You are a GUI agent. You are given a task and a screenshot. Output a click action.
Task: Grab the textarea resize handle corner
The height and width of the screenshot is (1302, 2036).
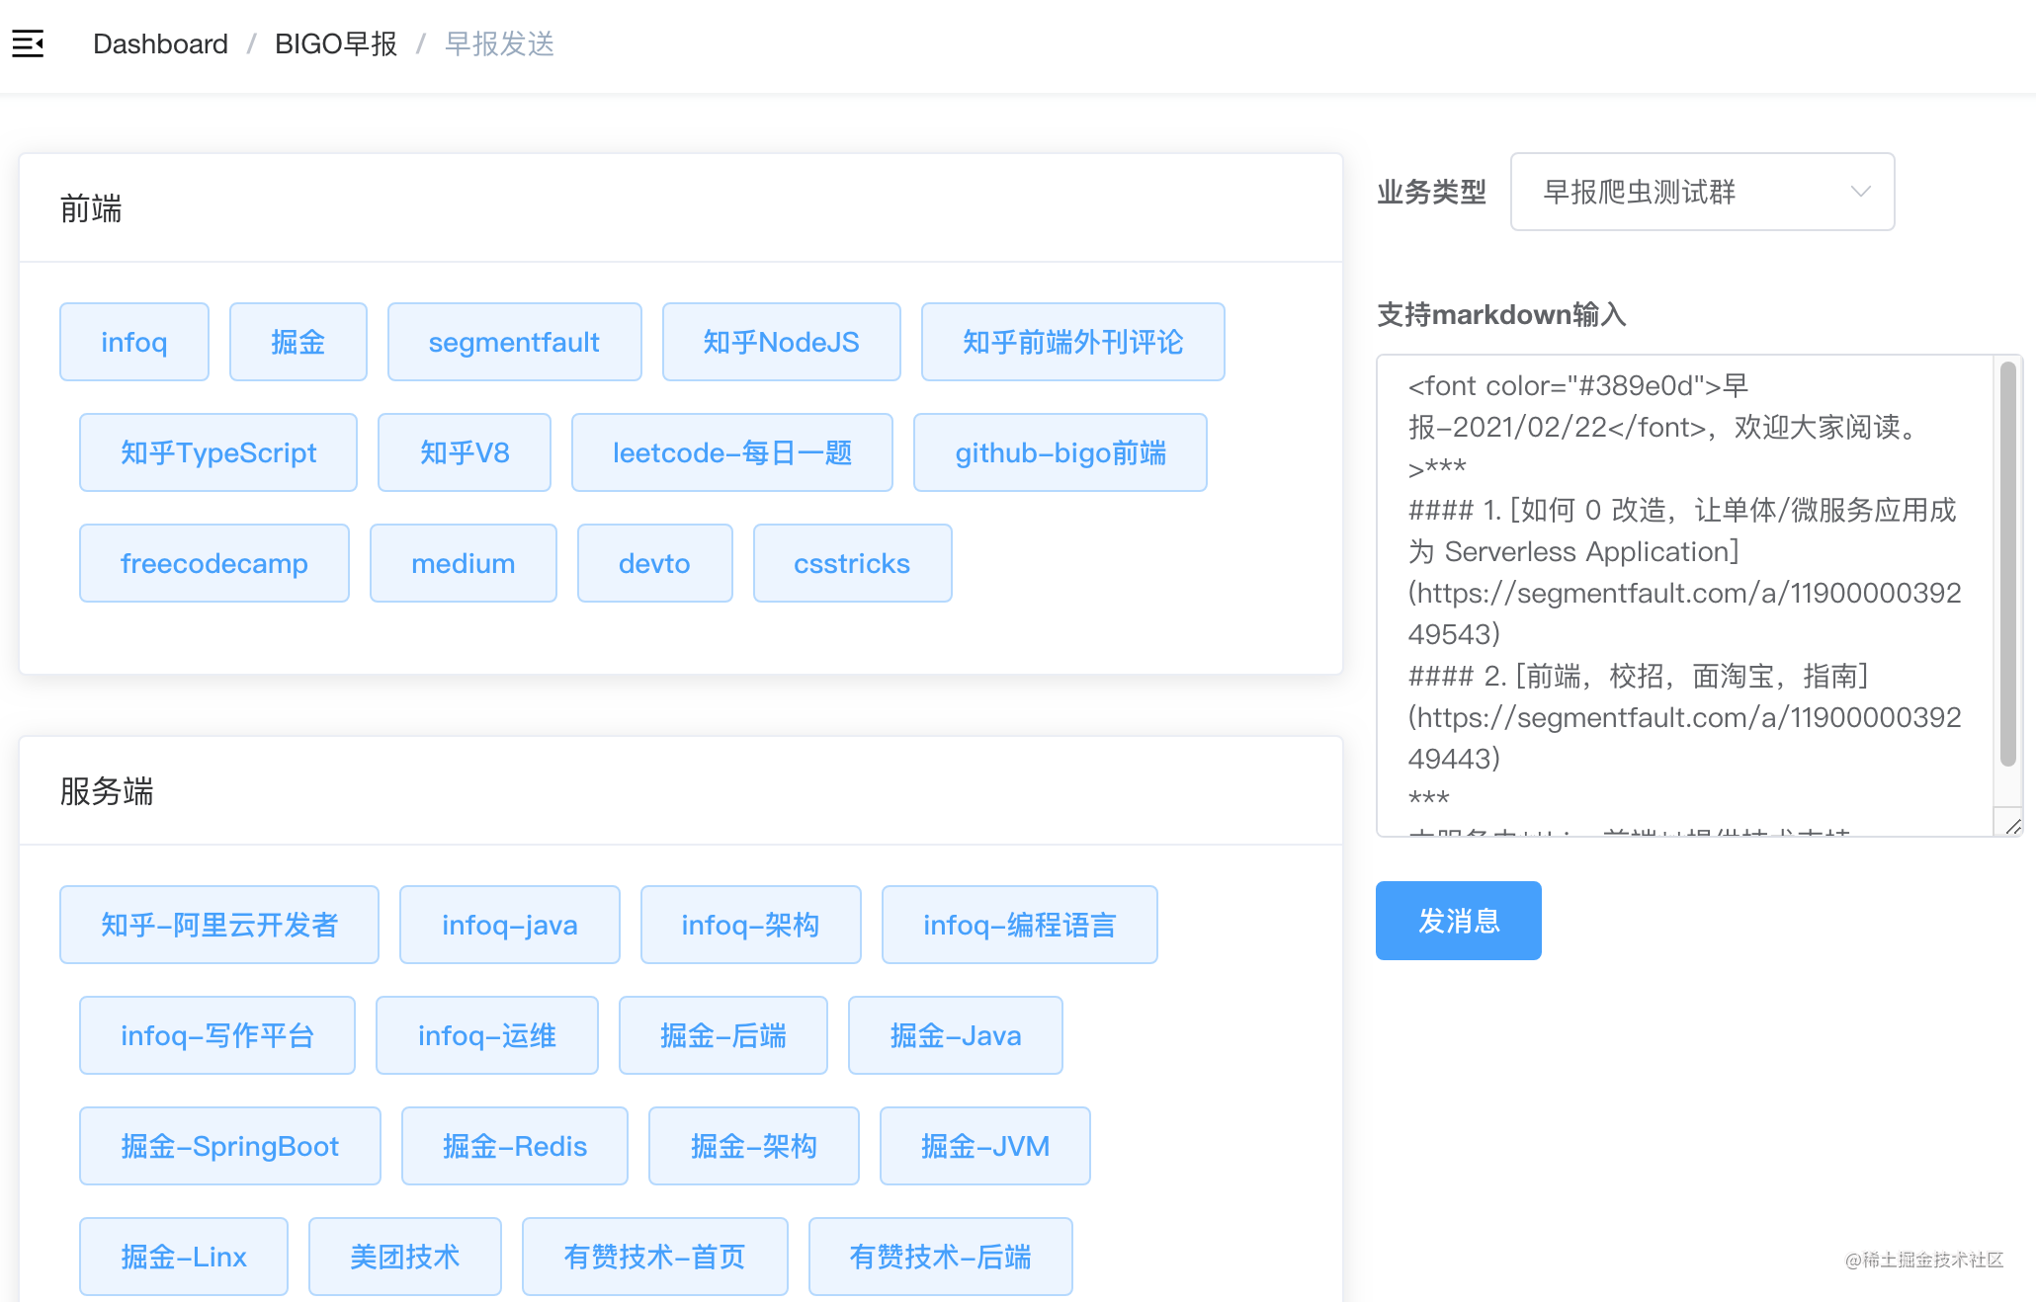click(x=2012, y=826)
